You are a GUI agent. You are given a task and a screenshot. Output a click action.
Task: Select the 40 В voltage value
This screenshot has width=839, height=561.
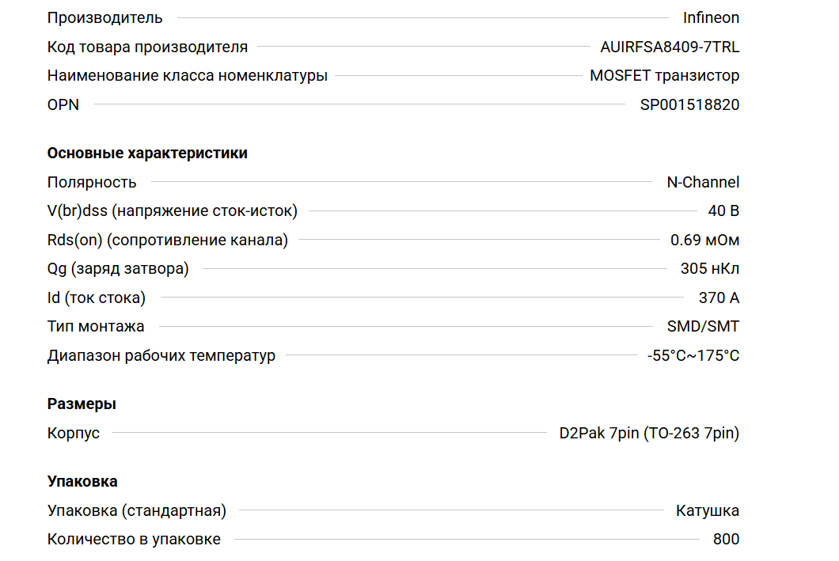click(723, 211)
